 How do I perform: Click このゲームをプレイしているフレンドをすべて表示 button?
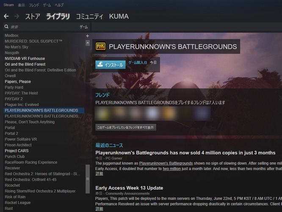125,127
